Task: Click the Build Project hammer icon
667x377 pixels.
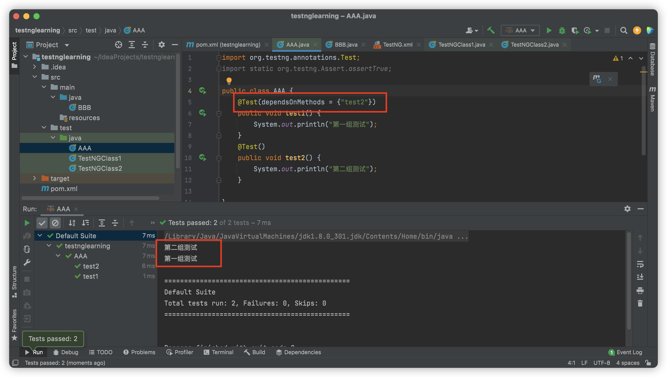Action: [491, 31]
